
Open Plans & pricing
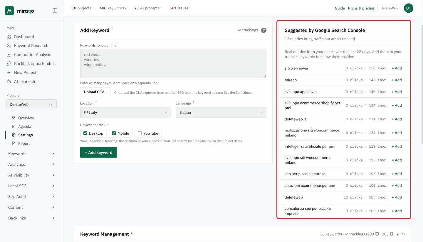tap(361, 8)
